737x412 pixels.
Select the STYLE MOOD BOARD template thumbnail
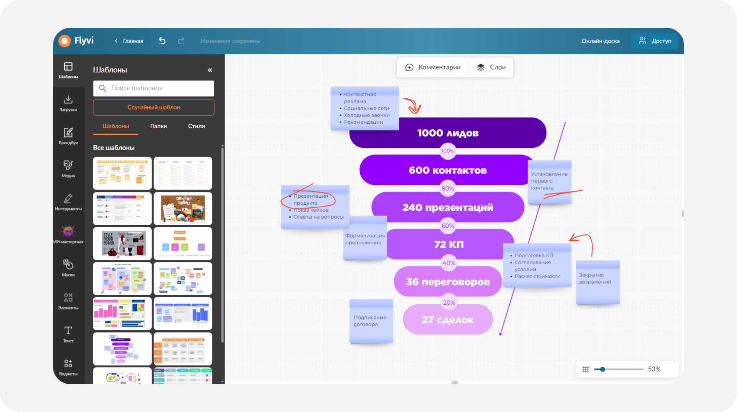(122, 243)
